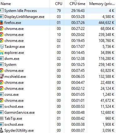The width and height of the screenshot is (116, 133).
Task: Click the dwm.exe process icon
Action: [2, 58]
